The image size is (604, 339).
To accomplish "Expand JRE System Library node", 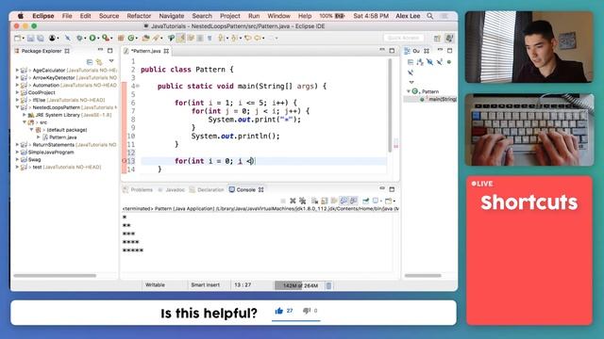I will click(x=25, y=115).
